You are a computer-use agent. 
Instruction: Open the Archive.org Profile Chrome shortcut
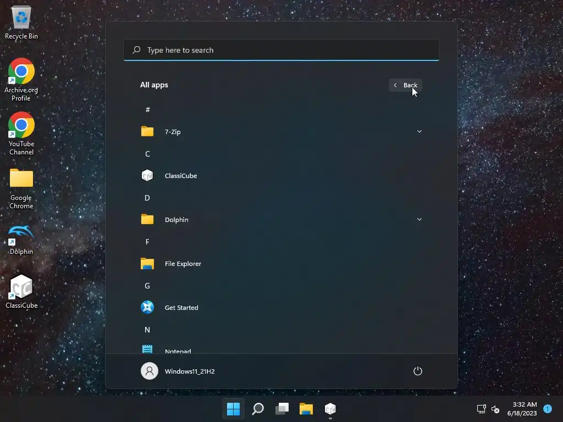21,80
